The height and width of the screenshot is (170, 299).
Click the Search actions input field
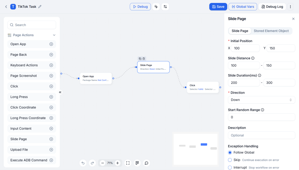coord(32,25)
